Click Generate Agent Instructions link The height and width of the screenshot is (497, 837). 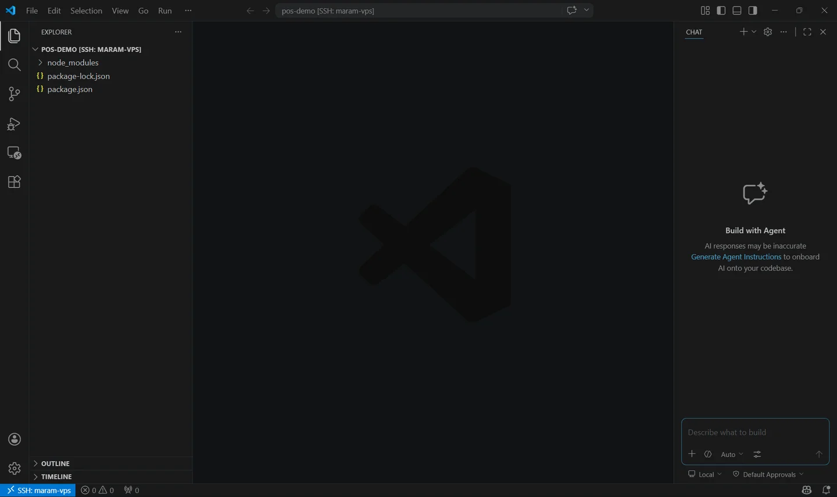click(736, 257)
